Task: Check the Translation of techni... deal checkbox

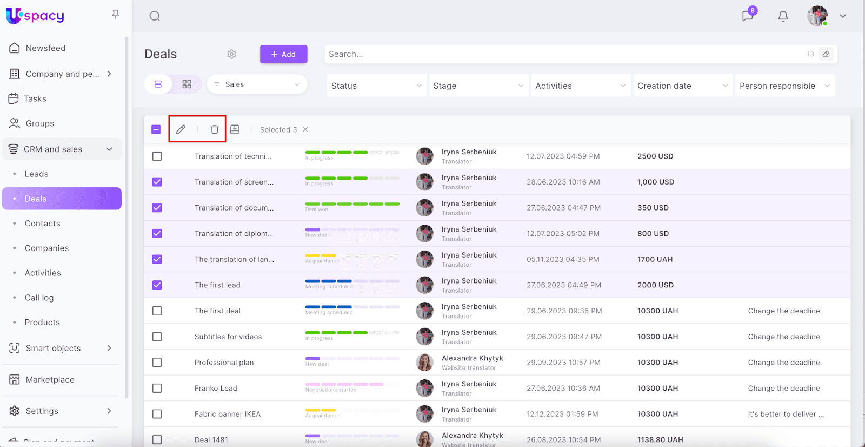Action: point(157,156)
